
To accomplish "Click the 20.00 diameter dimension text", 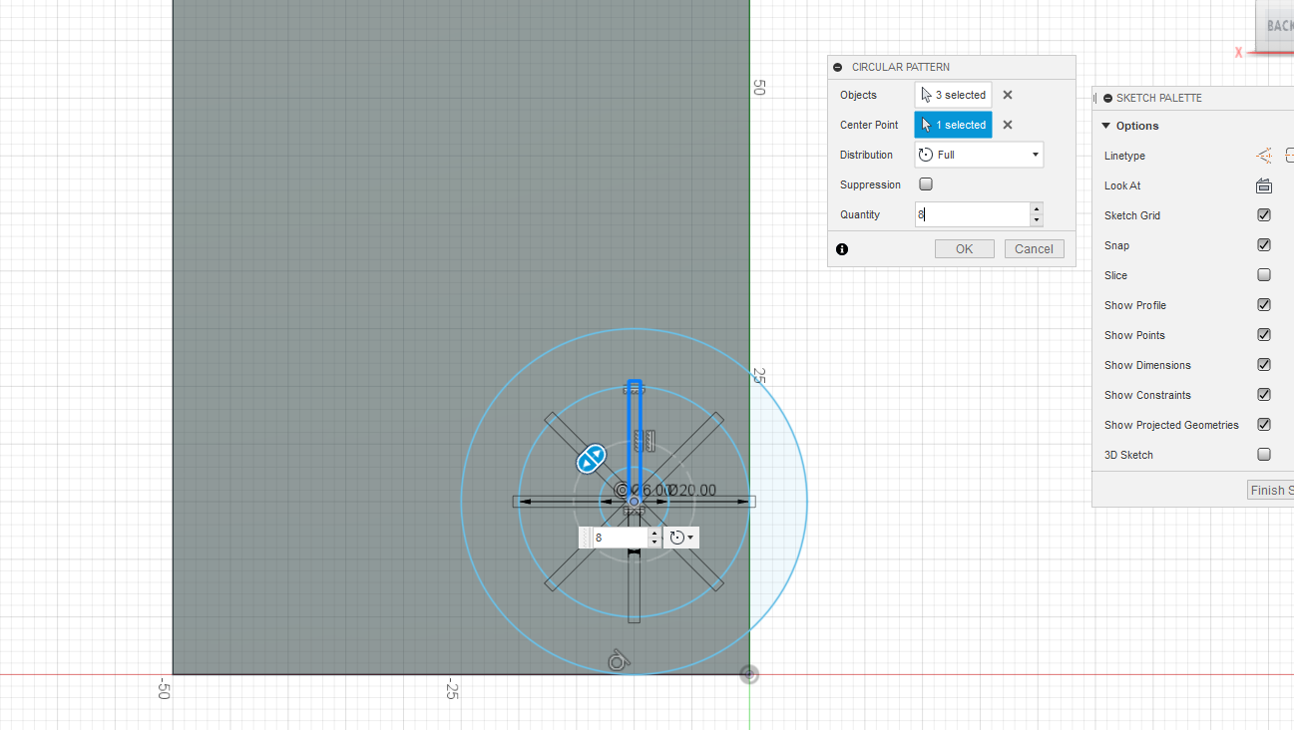I will pos(692,490).
